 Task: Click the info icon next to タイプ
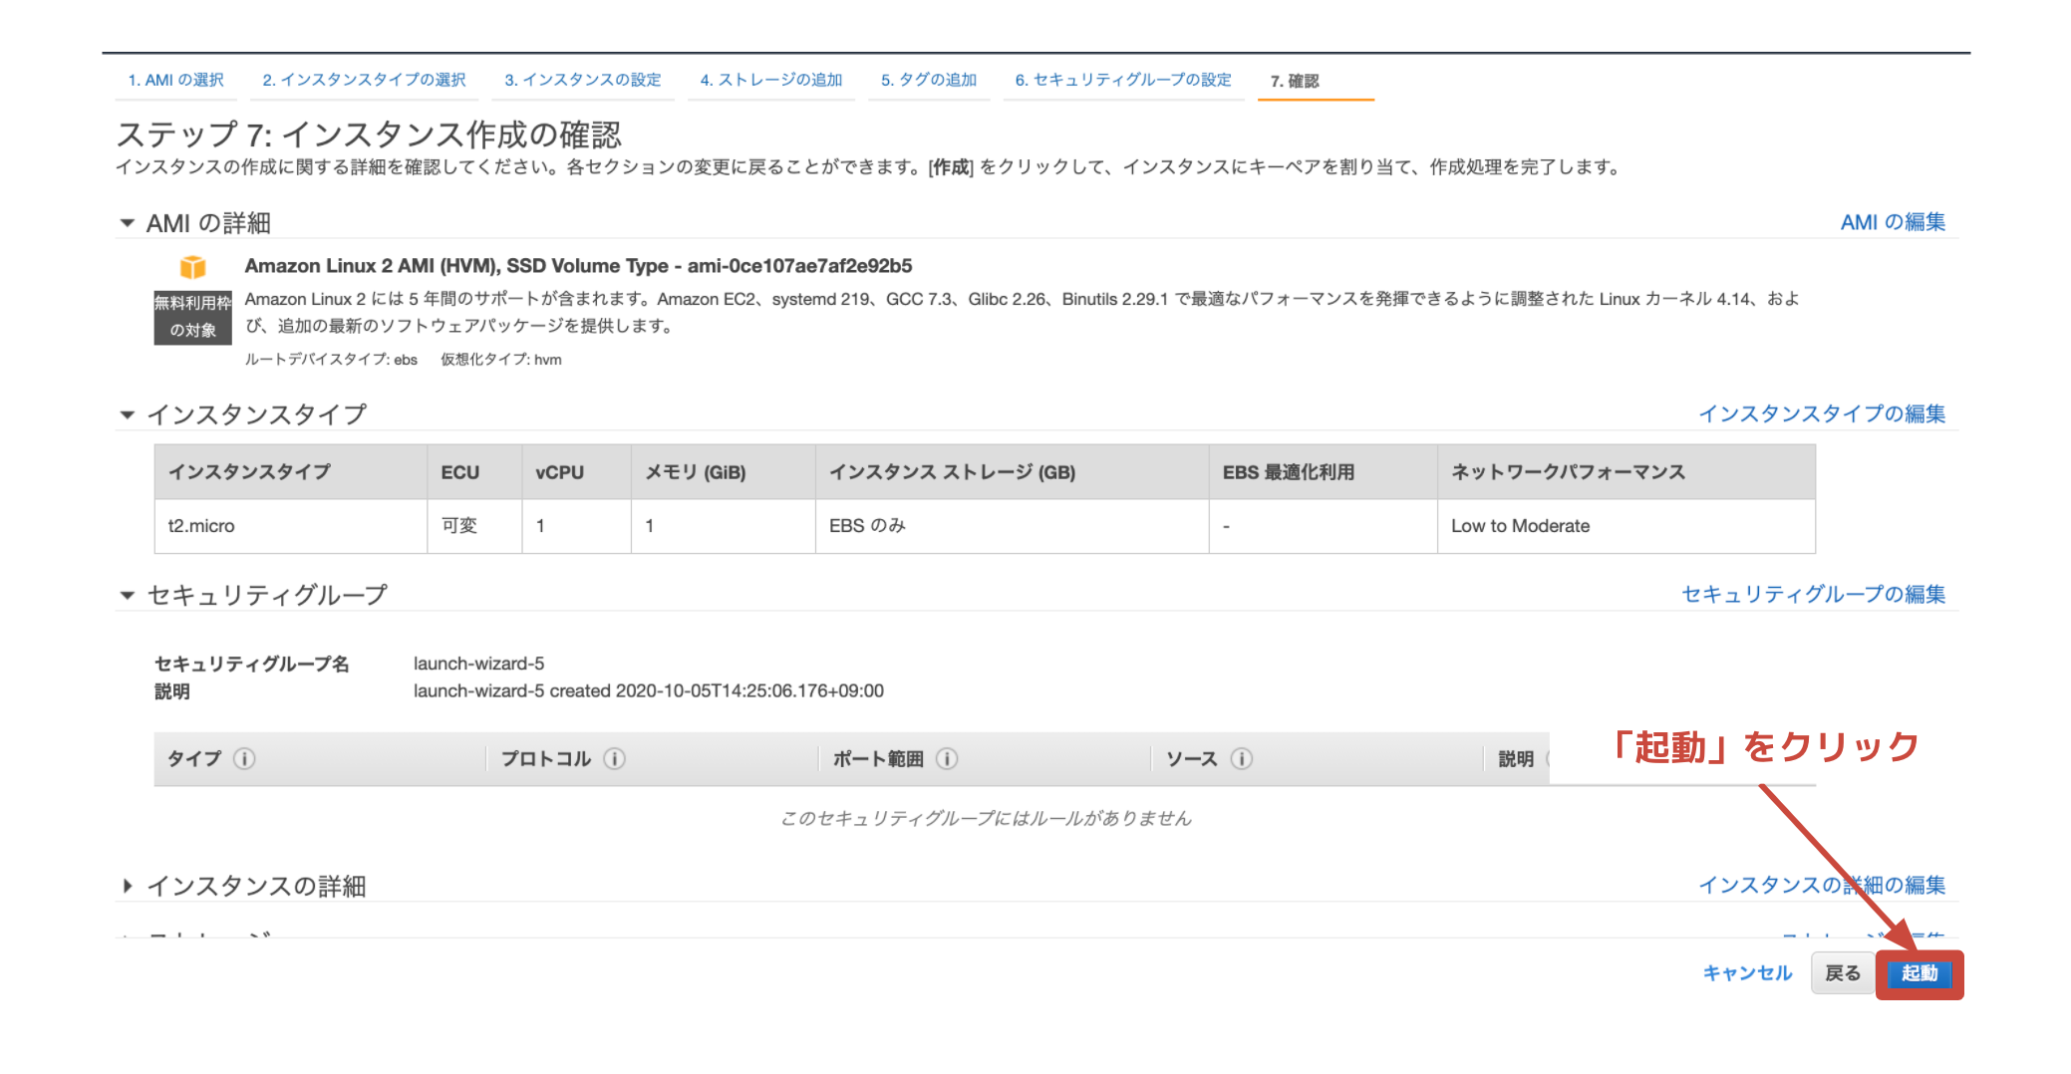click(244, 759)
